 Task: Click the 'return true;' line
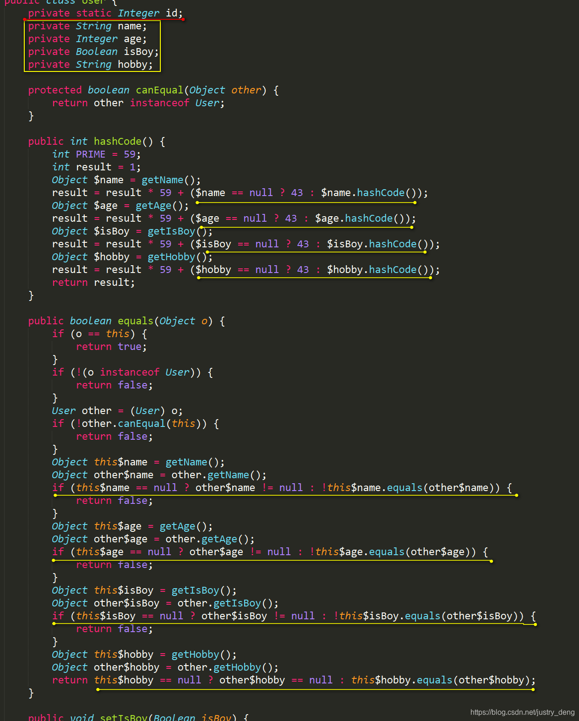click(x=111, y=347)
